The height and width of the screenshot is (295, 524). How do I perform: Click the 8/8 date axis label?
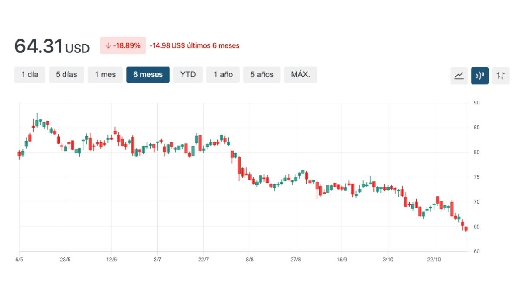tap(250, 260)
